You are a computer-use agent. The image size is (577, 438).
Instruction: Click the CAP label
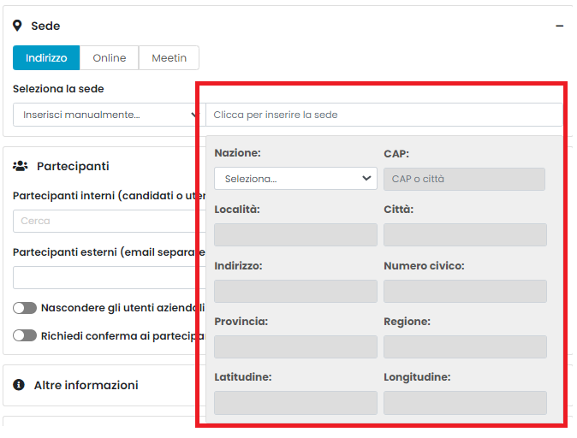pos(396,154)
